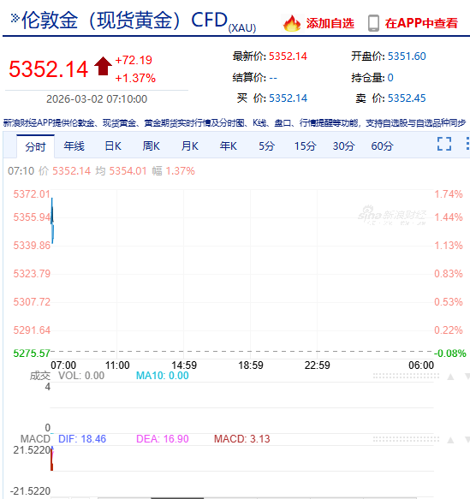The height and width of the screenshot is (499, 470).
Task: Open the fullscreen chart icon
Action: (x=444, y=144)
